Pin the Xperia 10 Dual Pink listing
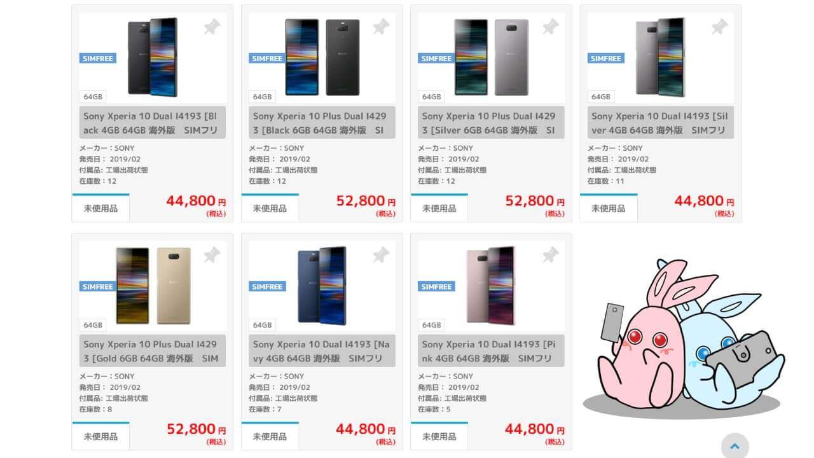 coord(550,255)
